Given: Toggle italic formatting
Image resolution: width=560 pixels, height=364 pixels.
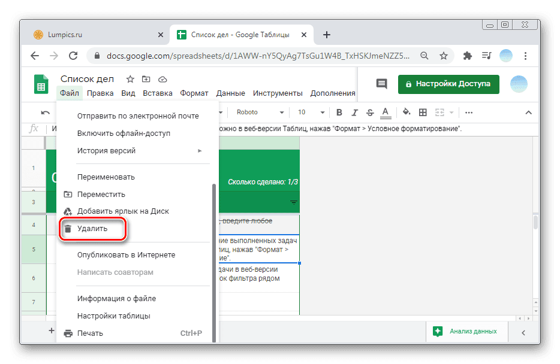Looking at the screenshot, I should click(x=355, y=112).
